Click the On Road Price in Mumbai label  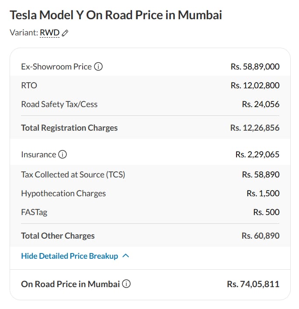click(x=70, y=284)
